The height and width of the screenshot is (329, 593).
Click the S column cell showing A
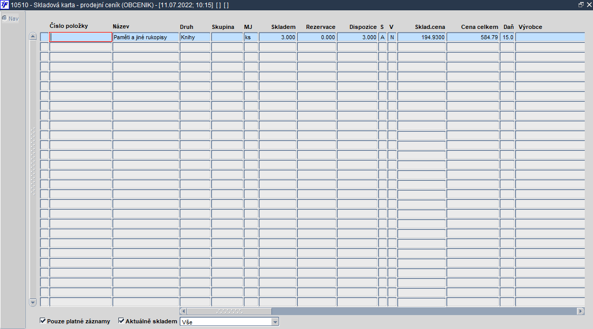click(383, 37)
